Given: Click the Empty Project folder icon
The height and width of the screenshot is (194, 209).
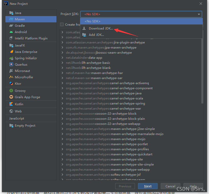Looking at the screenshot, I should point(11,126).
